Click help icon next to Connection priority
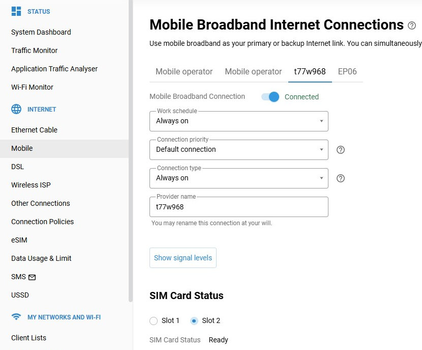Image resolution: width=422 pixels, height=350 pixels. click(341, 150)
